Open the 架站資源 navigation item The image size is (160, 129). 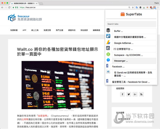coord(84,30)
